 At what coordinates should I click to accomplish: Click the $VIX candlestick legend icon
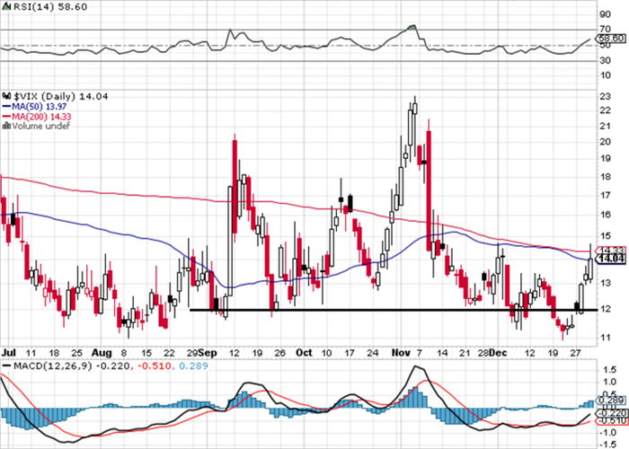(7, 96)
